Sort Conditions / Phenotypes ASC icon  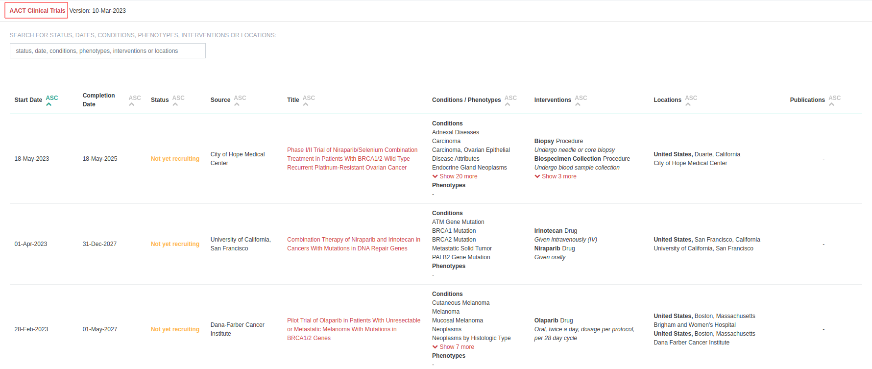[510, 100]
